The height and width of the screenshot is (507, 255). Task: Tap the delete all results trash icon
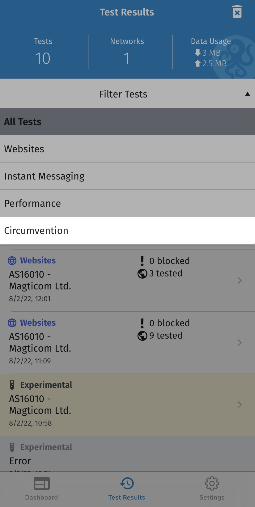pyautogui.click(x=237, y=12)
